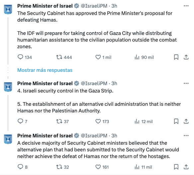Show more replies via Mostrar más respuestas

pos(45,70)
